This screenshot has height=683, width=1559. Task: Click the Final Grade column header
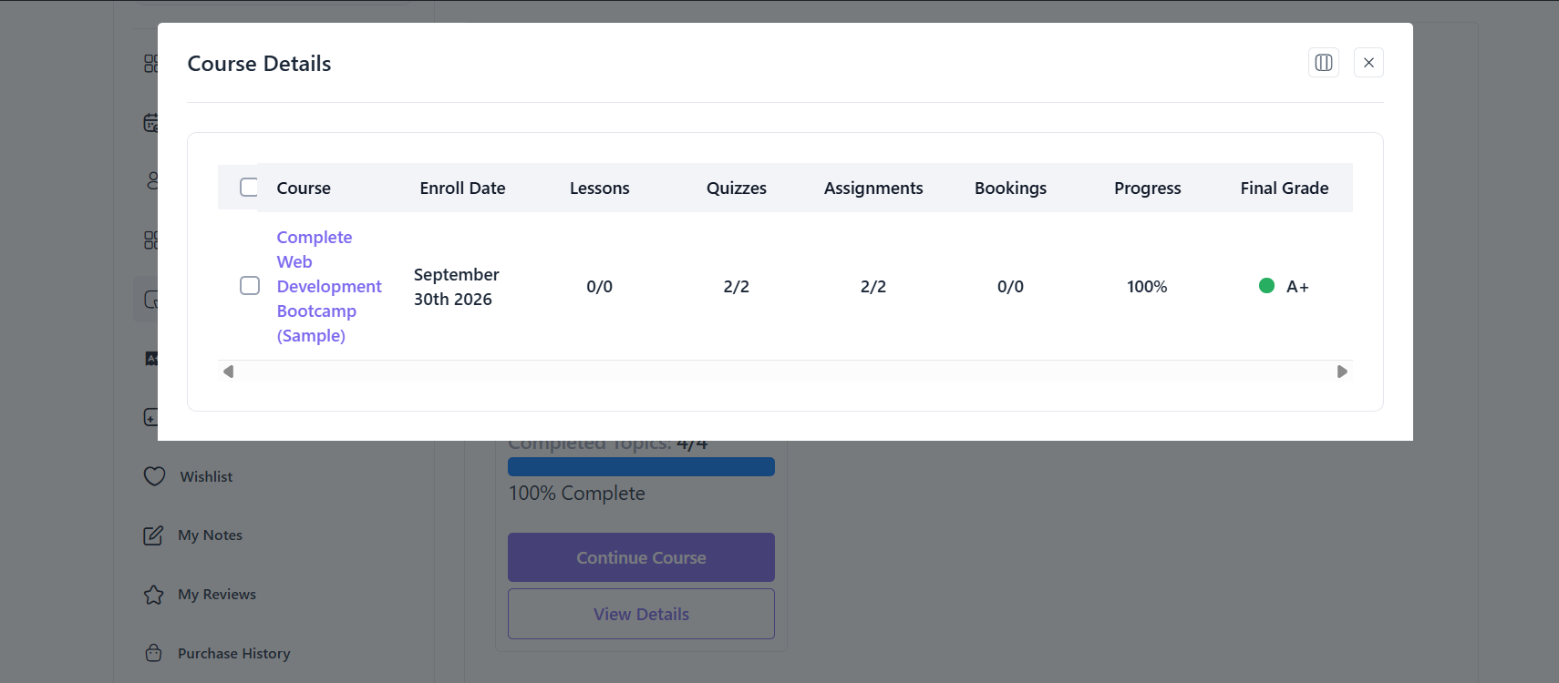coord(1284,188)
